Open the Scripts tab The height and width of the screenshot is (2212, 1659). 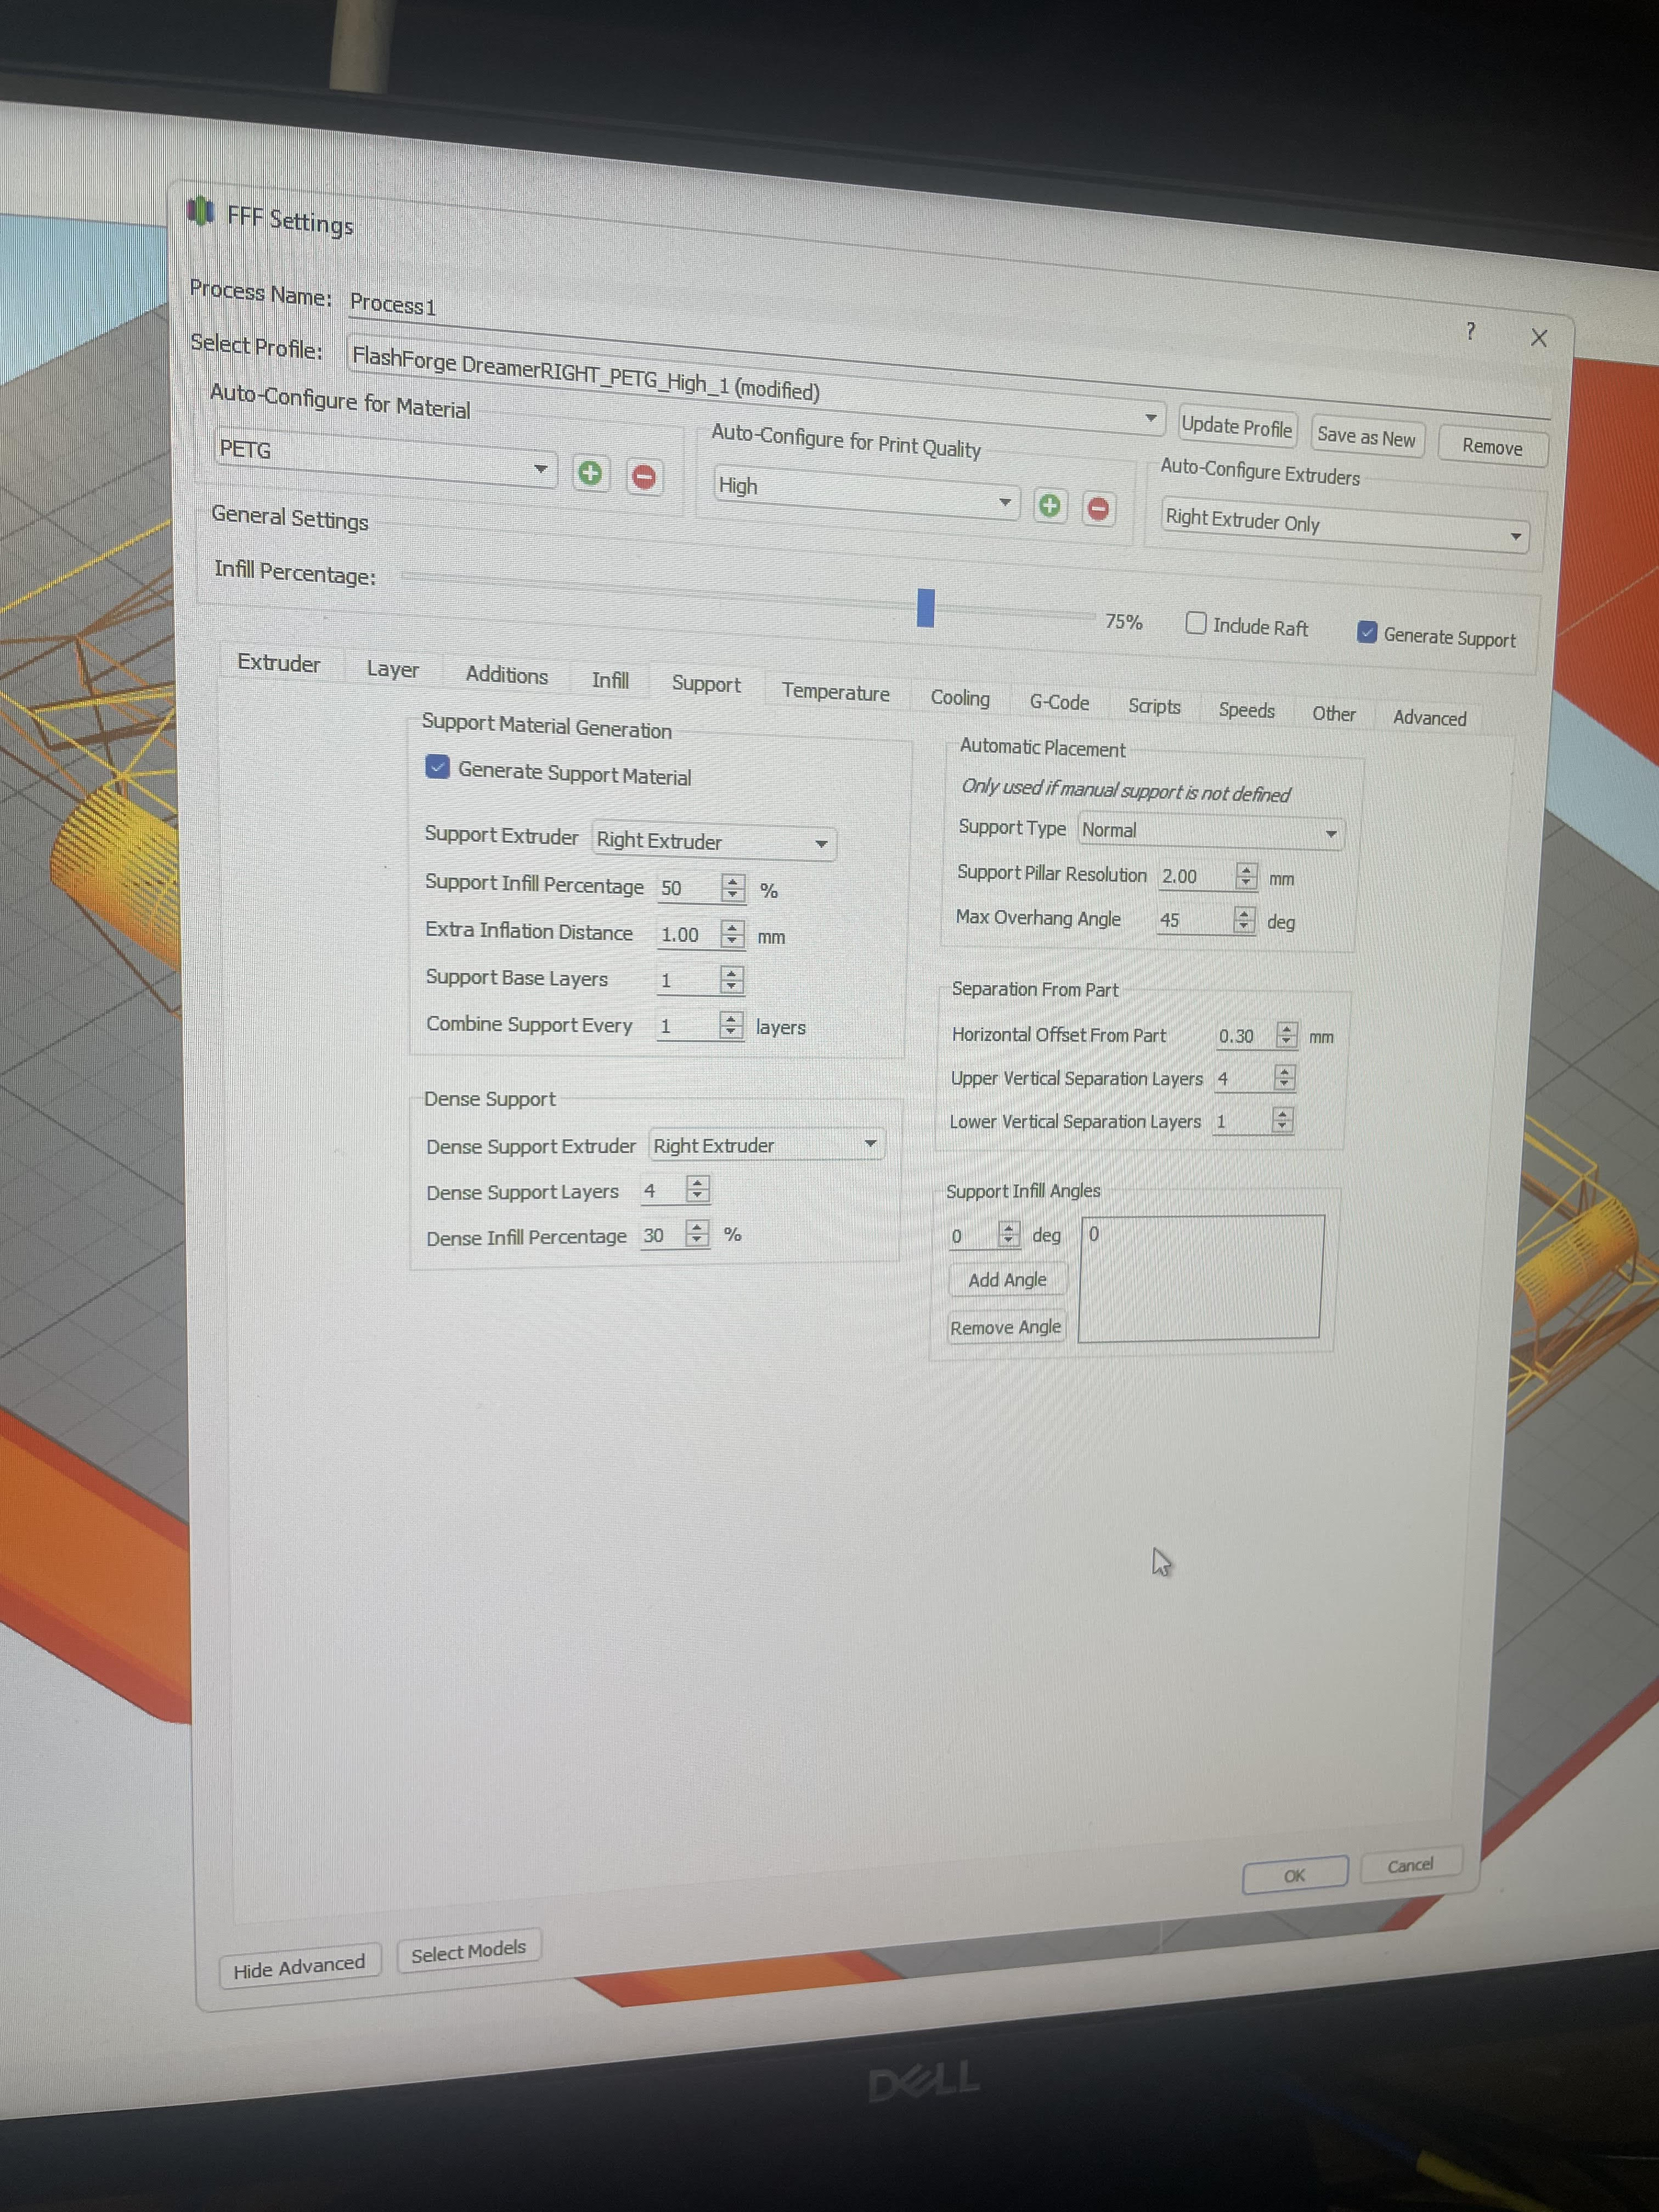1154,707
